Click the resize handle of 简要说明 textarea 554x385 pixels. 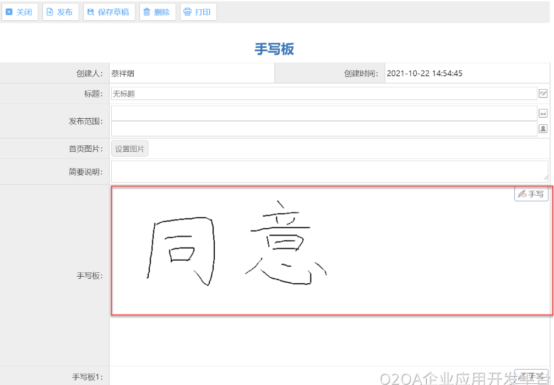(546, 178)
